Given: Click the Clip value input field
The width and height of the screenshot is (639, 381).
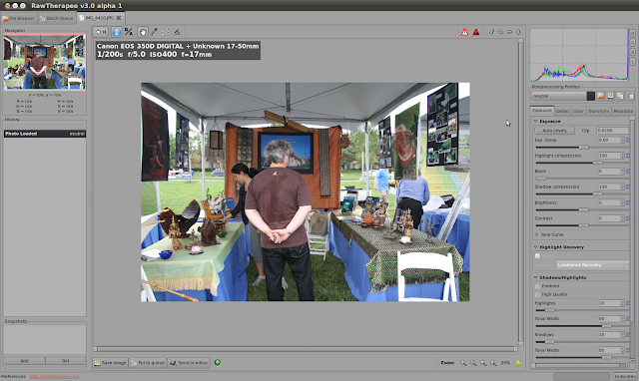Looking at the screenshot, I should (612, 131).
